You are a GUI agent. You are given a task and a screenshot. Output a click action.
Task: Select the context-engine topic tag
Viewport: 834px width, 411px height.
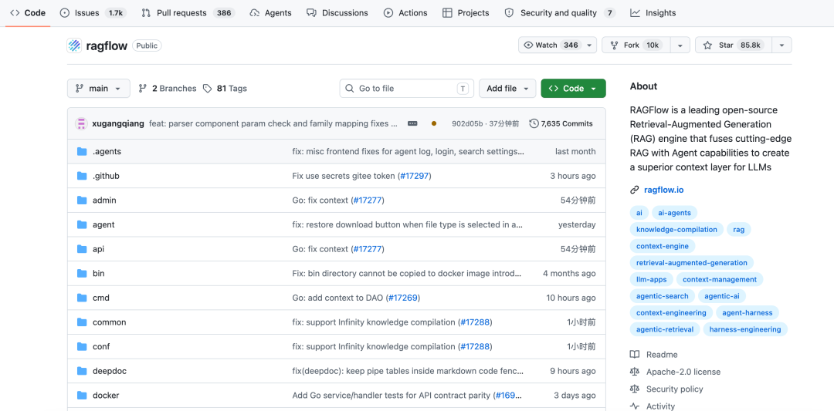pyautogui.click(x=663, y=246)
